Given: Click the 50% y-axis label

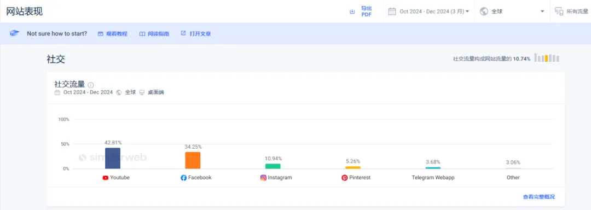Looking at the screenshot, I should 65,144.
